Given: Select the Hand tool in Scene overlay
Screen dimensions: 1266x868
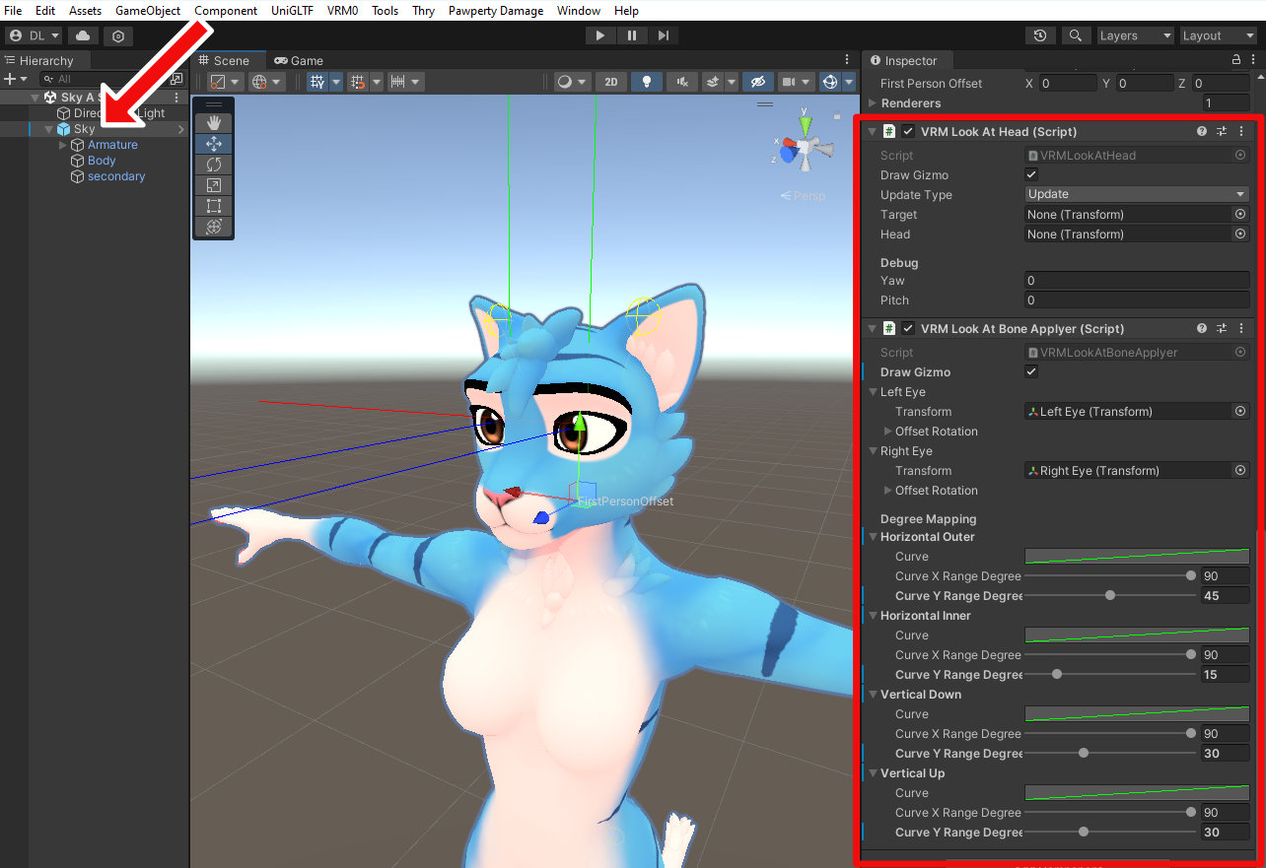Looking at the screenshot, I should pos(214,123).
